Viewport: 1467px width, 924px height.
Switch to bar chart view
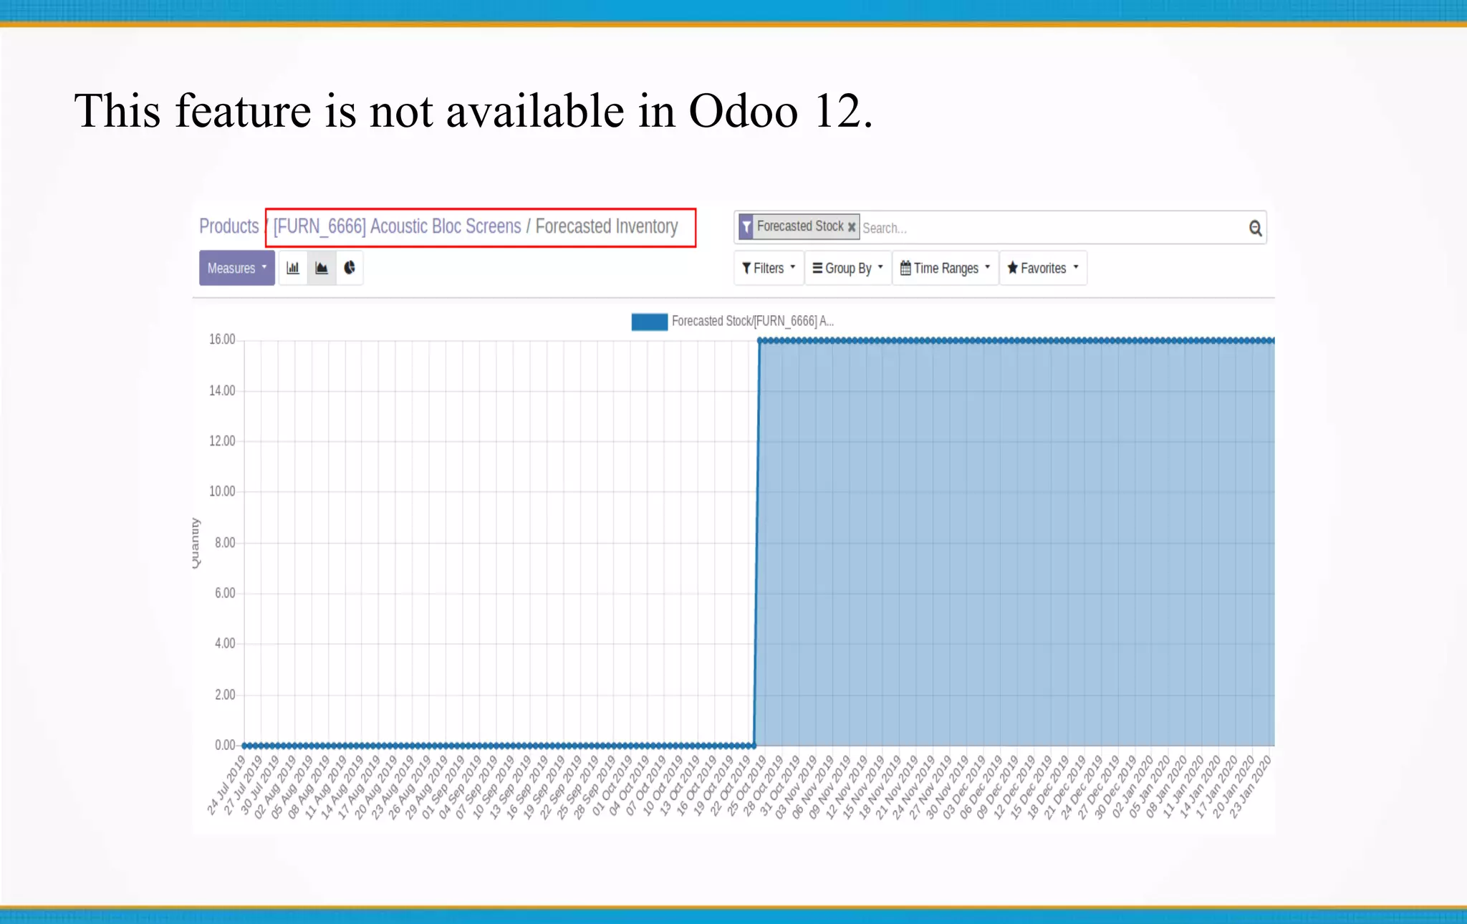[293, 268]
